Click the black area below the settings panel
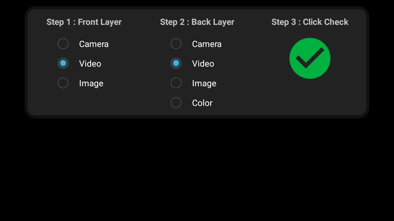This screenshot has width=394, height=221. tap(197, 169)
